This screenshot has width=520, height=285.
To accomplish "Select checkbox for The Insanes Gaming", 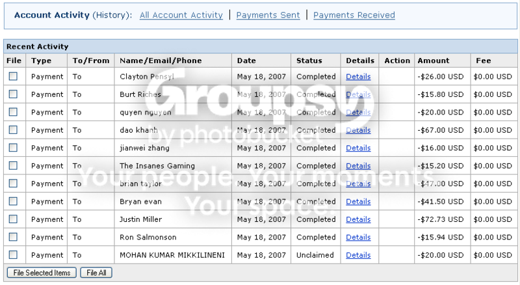I will click(x=13, y=165).
